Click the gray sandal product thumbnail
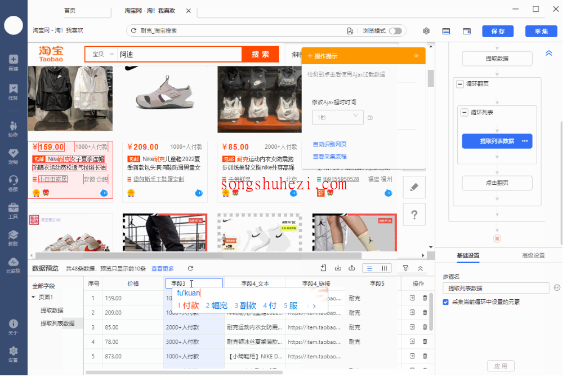The width and height of the screenshot is (567, 377). pyautogui.click(x=165, y=92)
